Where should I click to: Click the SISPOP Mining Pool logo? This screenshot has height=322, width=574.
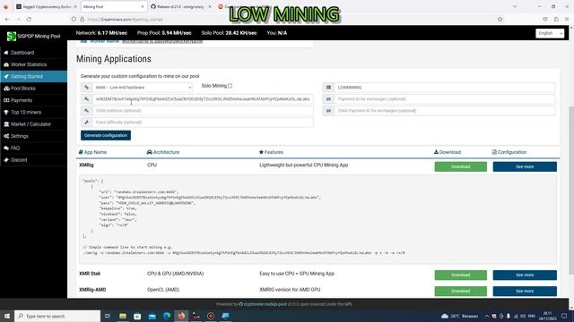point(33,36)
